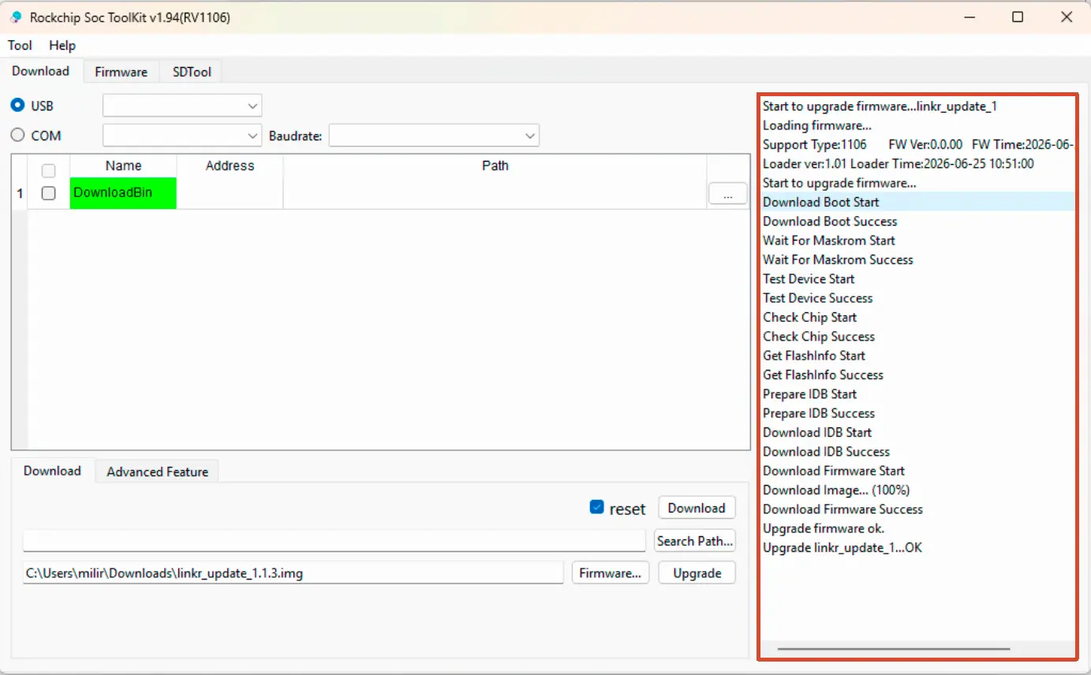Select the COM radio button
This screenshot has height=675, width=1091.
point(17,135)
